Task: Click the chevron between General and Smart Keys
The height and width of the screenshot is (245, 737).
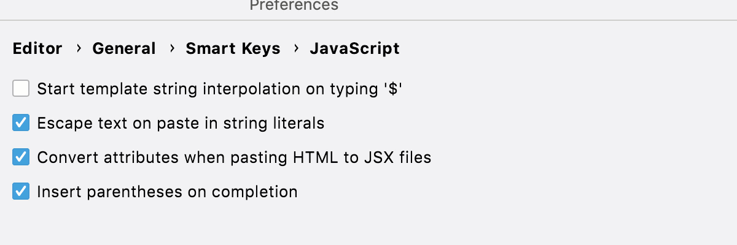Action: click(171, 48)
